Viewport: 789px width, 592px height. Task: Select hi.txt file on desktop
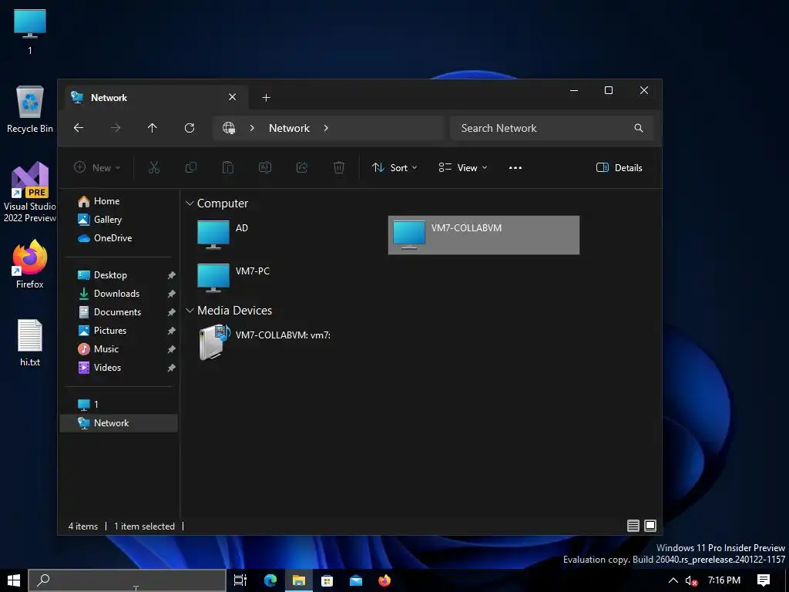[x=30, y=343]
